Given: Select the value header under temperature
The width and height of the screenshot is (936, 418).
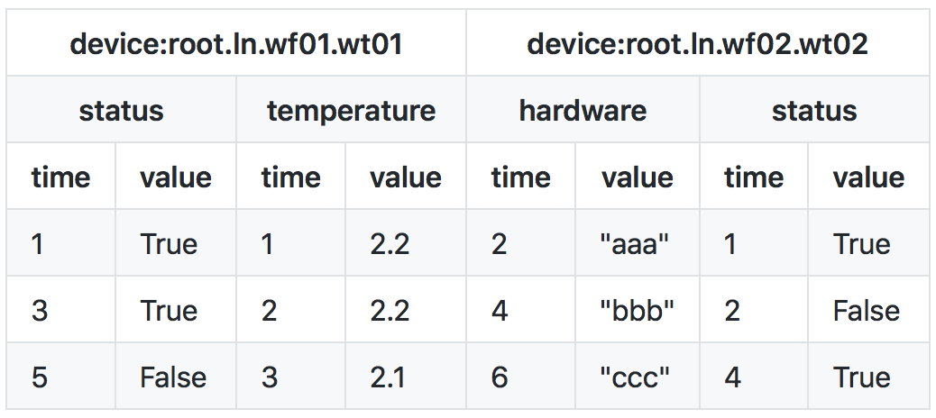Looking at the screenshot, I should [x=405, y=177].
